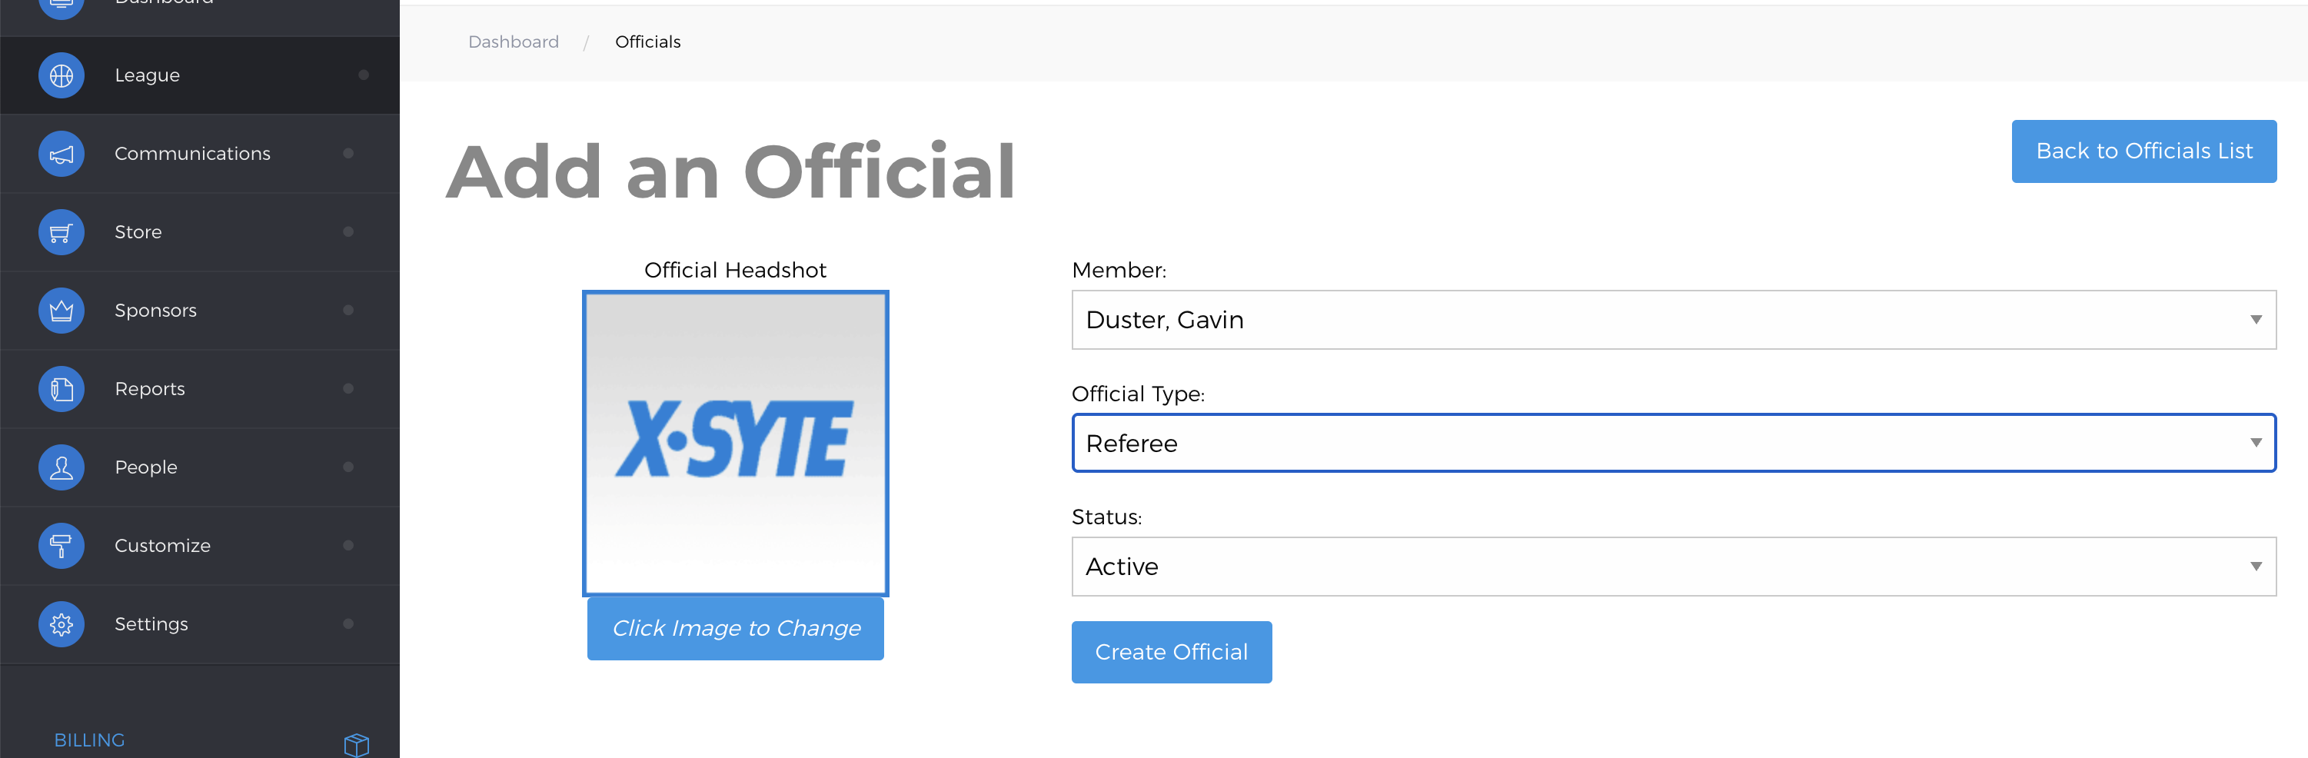This screenshot has width=2308, height=758.
Task: Expand Customize submenu dot indicator
Action: [348, 545]
